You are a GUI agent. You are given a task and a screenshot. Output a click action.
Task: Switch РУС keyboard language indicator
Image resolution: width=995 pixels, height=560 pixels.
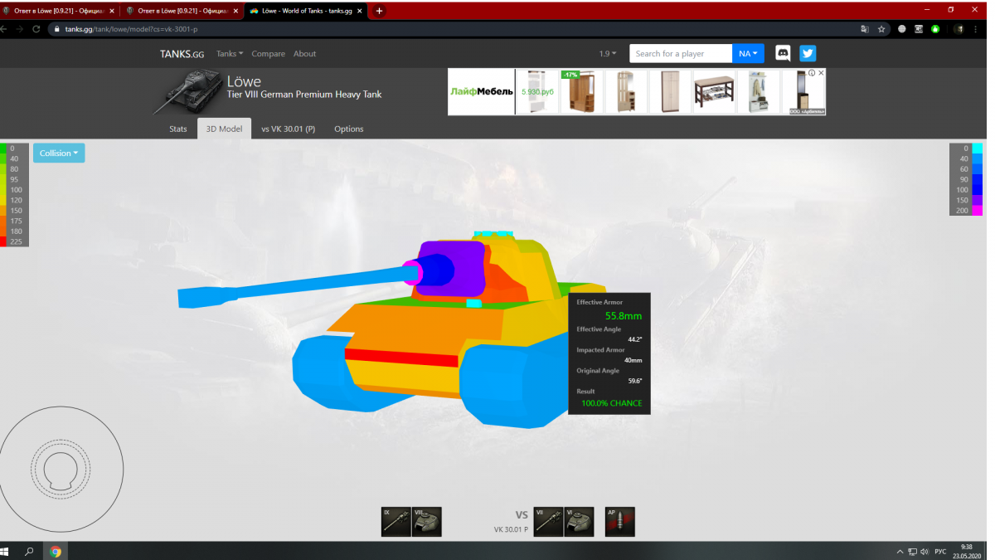pyautogui.click(x=940, y=551)
